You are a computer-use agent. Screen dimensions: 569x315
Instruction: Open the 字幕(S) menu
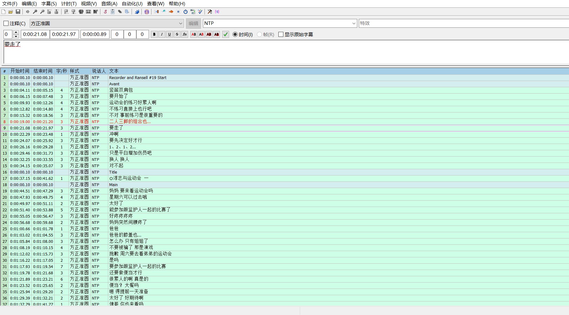click(x=49, y=4)
